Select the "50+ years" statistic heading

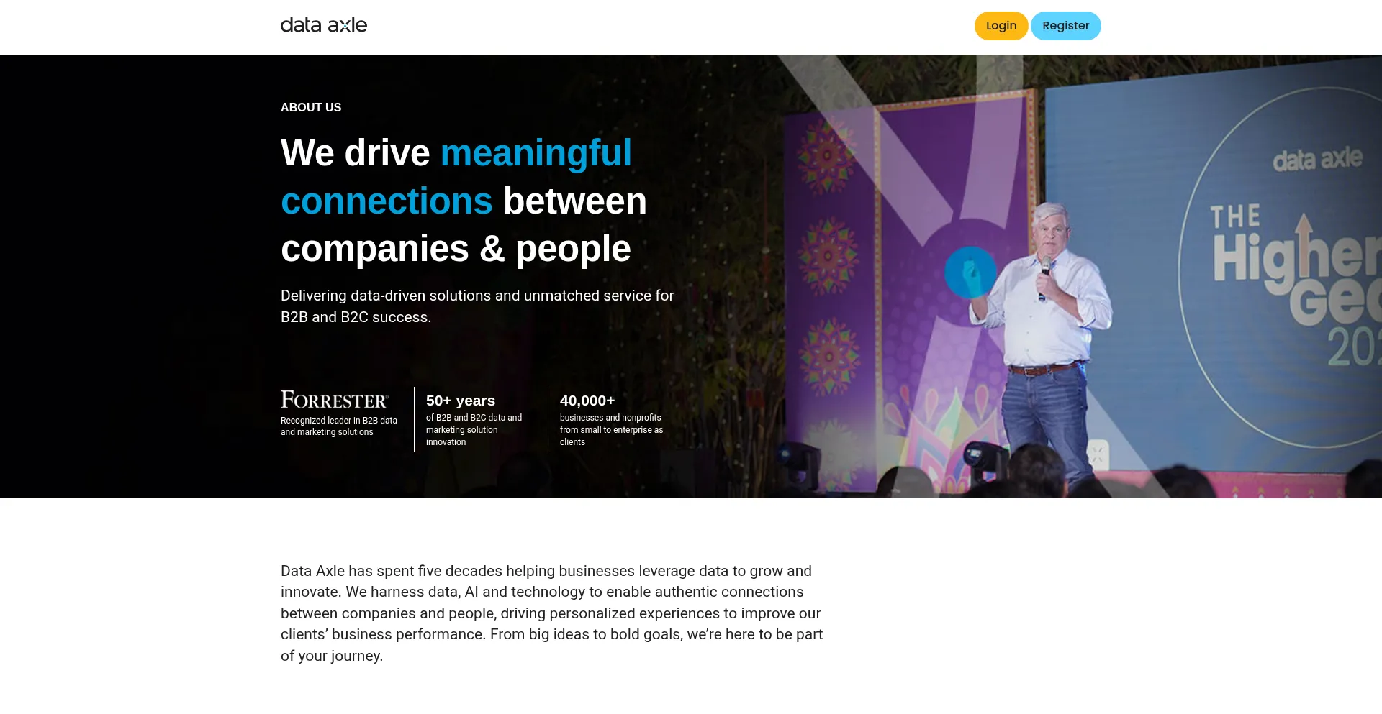point(460,401)
